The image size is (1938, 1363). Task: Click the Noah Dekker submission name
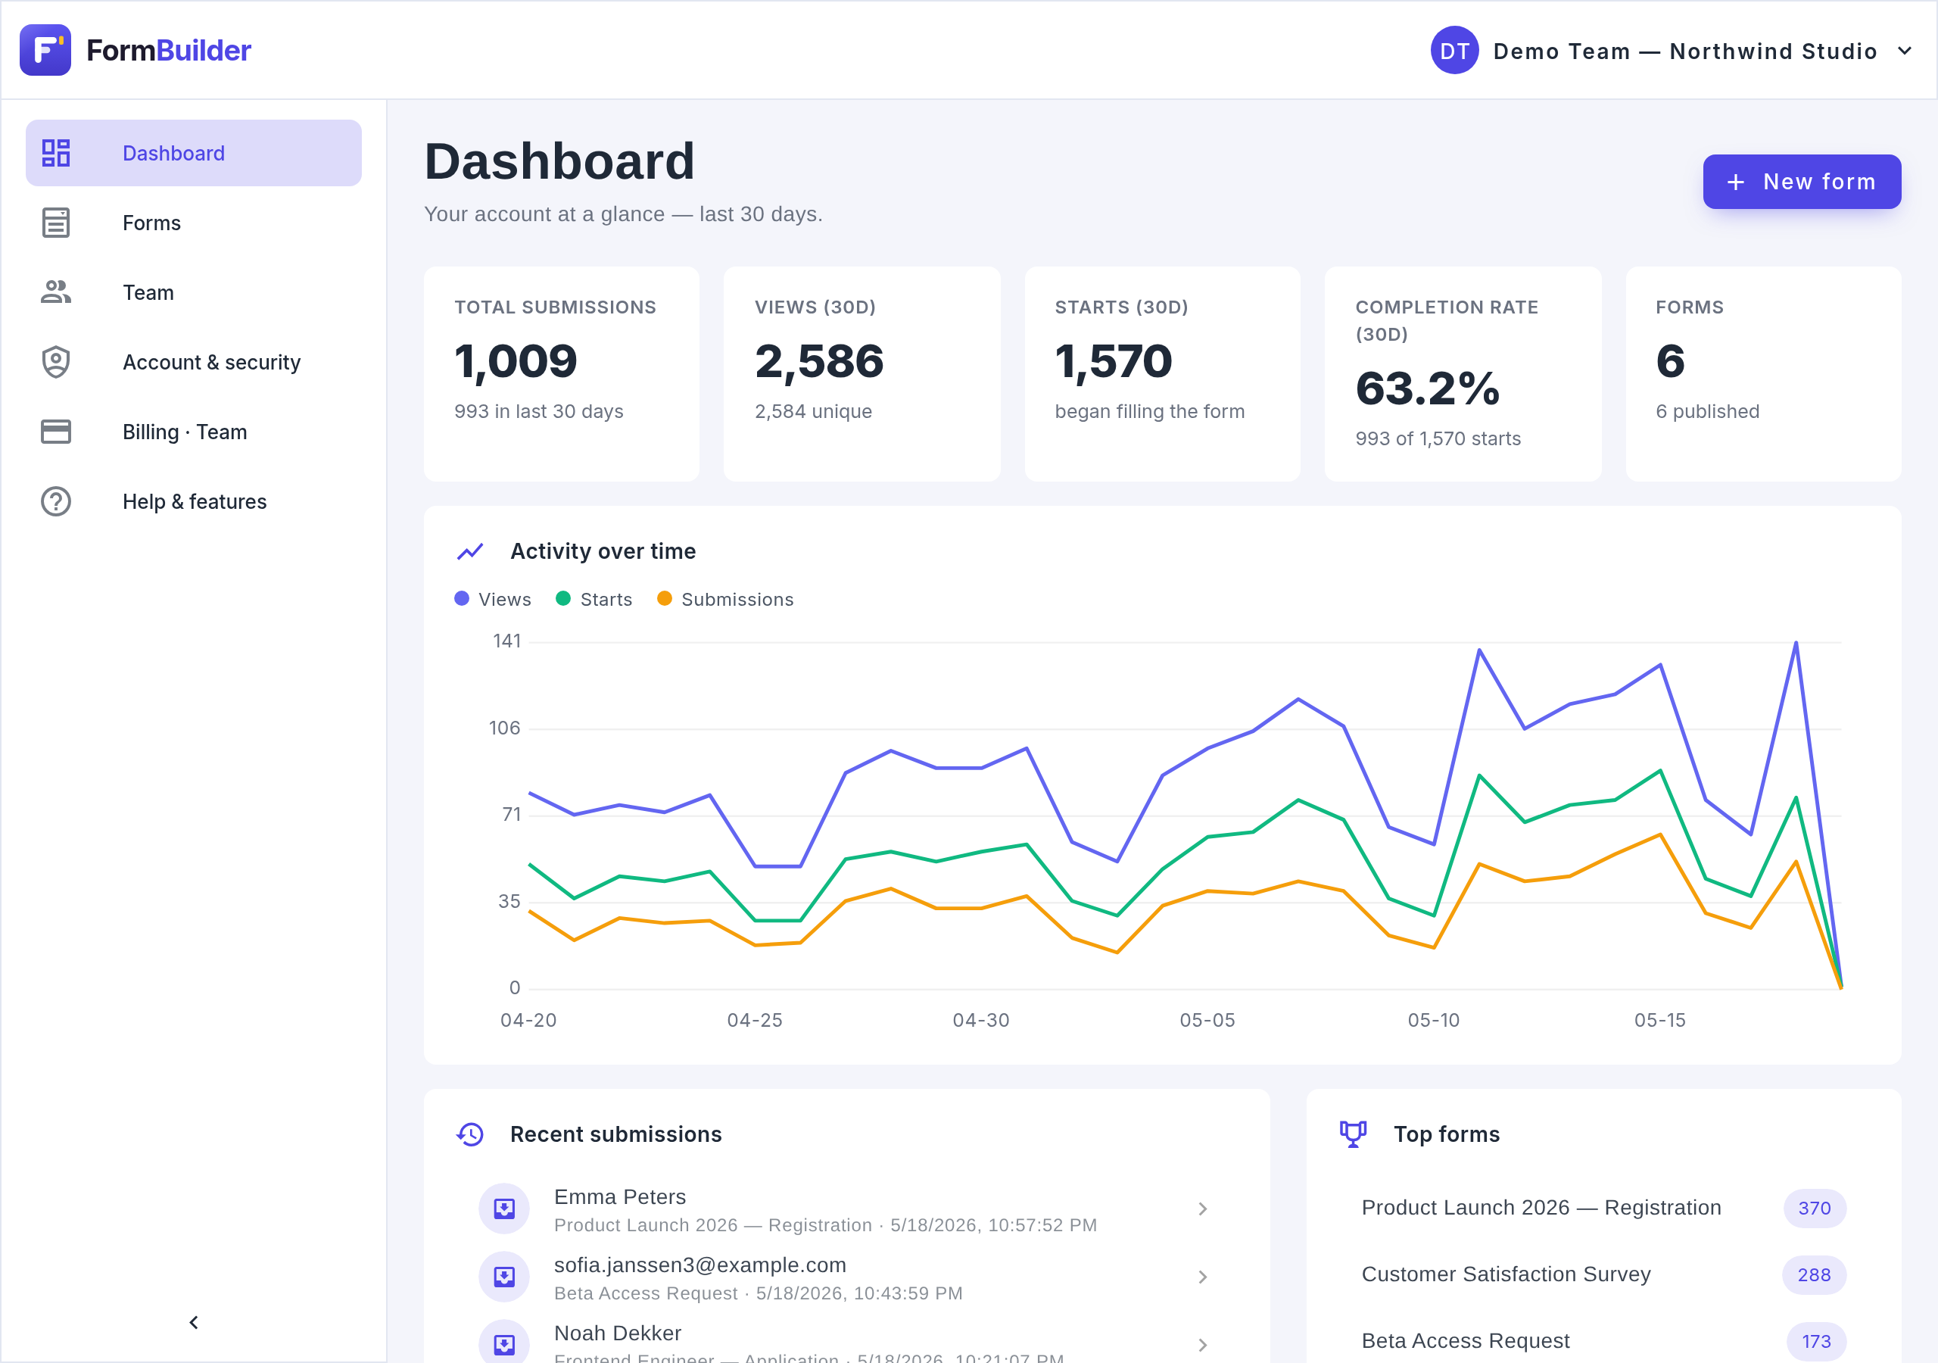(617, 1333)
